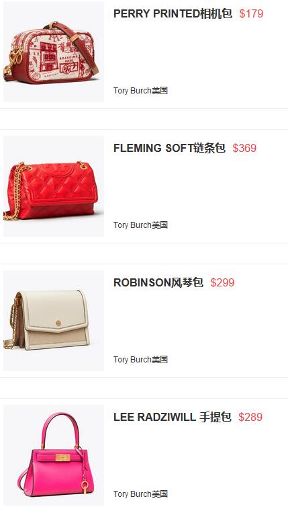Screen dimensions: 288x507
Task: Click the FLEMING SOFT链条包 product title
Action: 169,148
